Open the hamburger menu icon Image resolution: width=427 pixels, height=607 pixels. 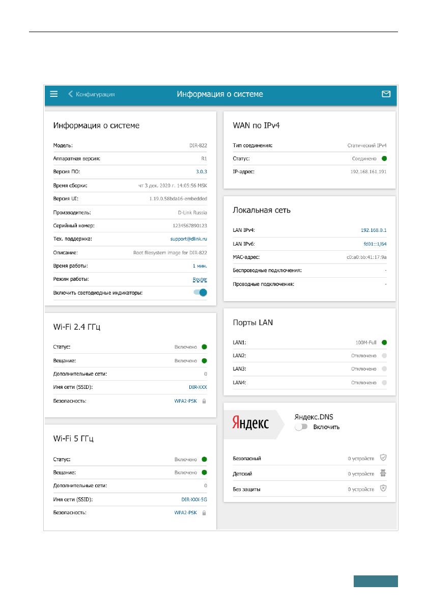click(54, 94)
